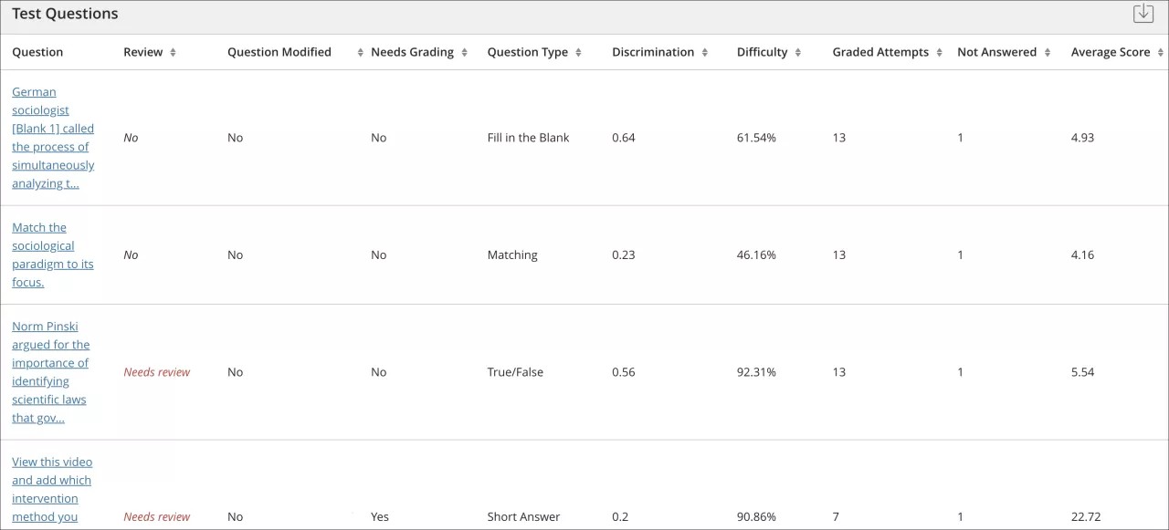Click the sort arrows beside Needs Grading

tap(467, 52)
